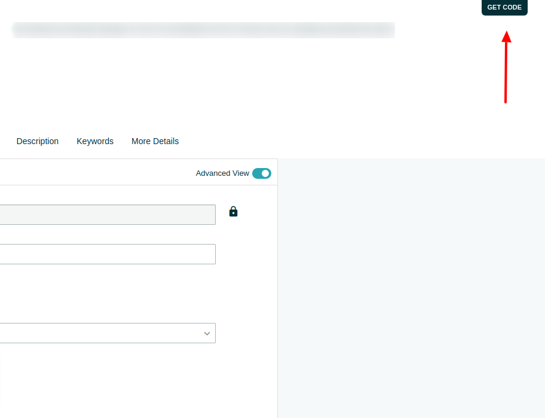This screenshot has height=418, width=545.
Task: Click the Advanced View label text
Action: [222, 173]
